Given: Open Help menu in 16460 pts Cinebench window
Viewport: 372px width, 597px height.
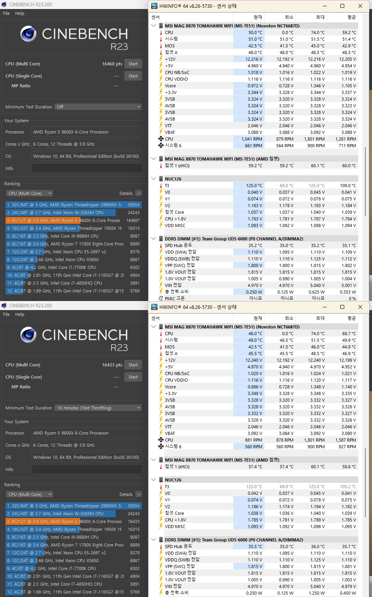Looking at the screenshot, I should pos(20,13).
